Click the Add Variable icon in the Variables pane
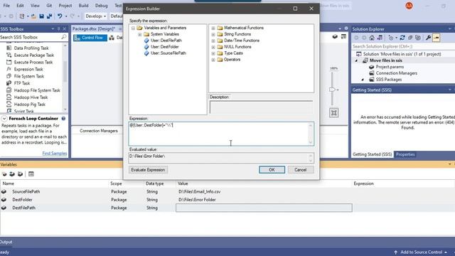 tap(4, 174)
